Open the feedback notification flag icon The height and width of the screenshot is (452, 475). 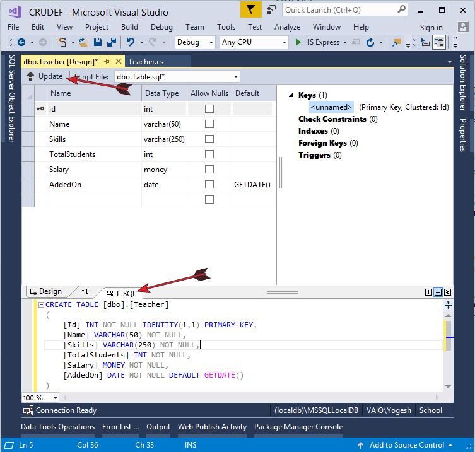tap(251, 9)
